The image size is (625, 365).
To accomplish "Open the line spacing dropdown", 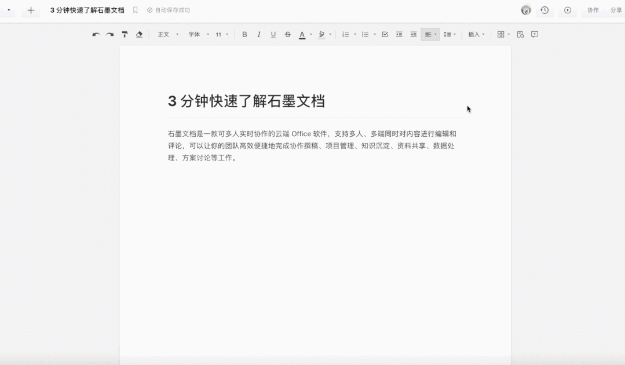I will (x=450, y=34).
